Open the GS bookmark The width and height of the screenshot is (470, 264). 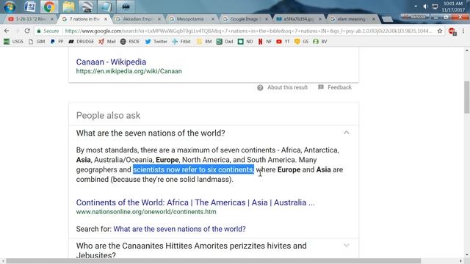tap(301, 42)
